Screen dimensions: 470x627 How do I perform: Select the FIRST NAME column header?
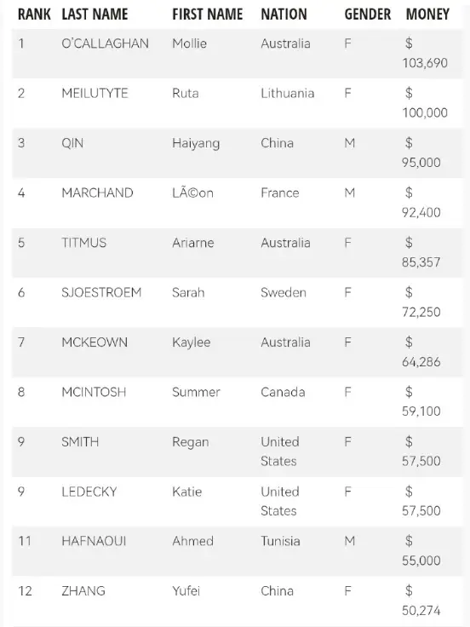(208, 14)
